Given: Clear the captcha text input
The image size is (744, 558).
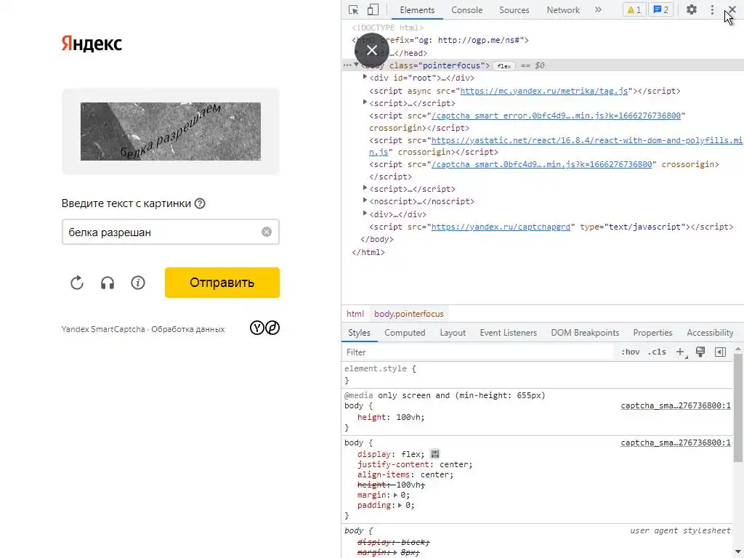Looking at the screenshot, I should pyautogui.click(x=267, y=232).
